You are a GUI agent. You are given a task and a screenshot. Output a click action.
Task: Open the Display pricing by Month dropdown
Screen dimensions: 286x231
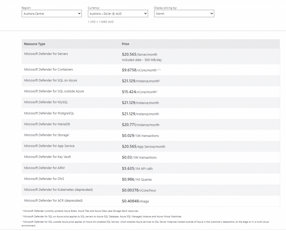(184, 13)
